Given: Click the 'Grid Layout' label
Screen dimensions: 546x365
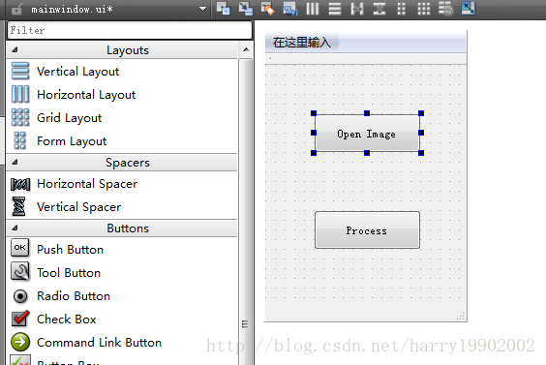Looking at the screenshot, I should (70, 118).
